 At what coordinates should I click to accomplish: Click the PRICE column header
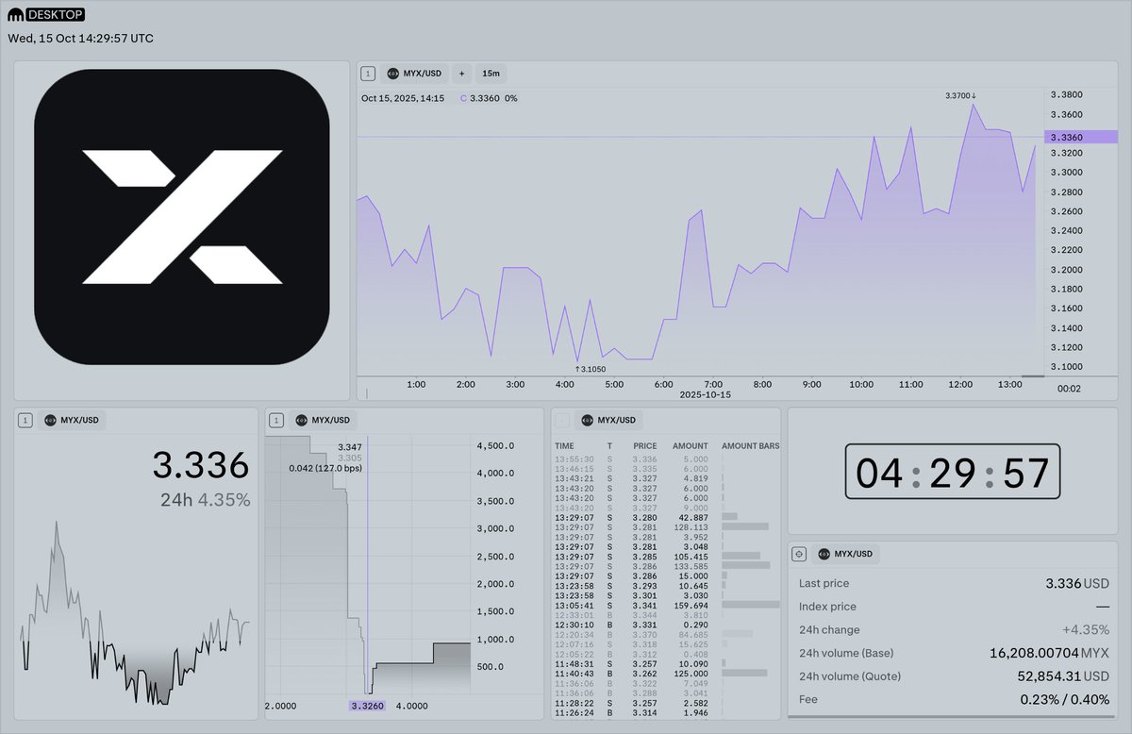click(645, 445)
